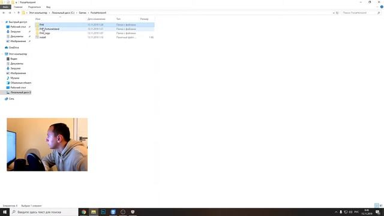The image size is (384, 216).
Task: Switch to the Главная ribbon tab
Action: coord(18,7)
